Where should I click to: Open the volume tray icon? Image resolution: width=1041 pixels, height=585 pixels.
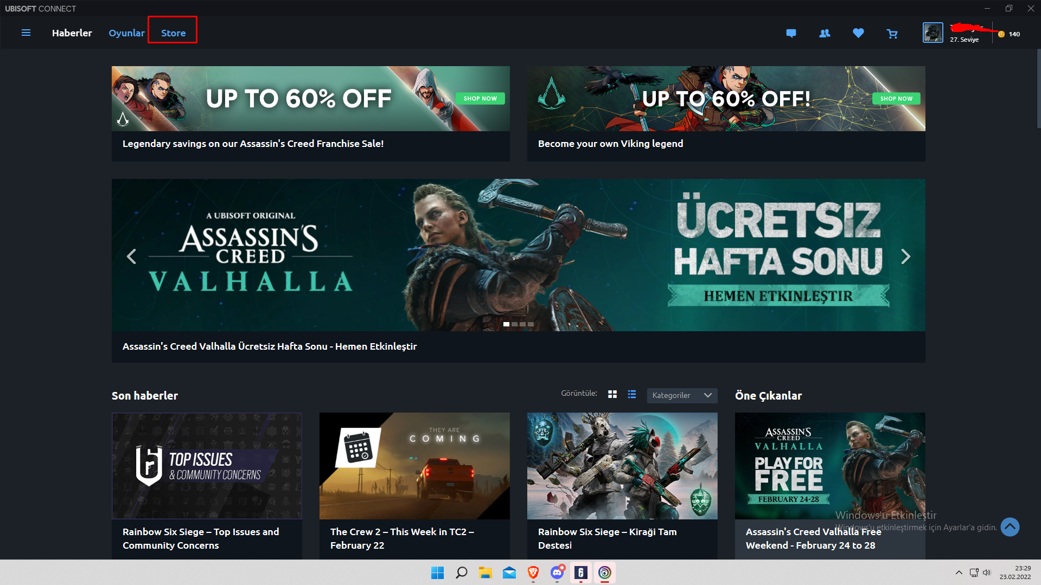(x=987, y=573)
